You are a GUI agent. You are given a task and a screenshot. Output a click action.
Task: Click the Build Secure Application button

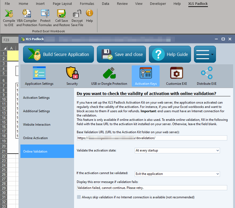click(x=58, y=54)
